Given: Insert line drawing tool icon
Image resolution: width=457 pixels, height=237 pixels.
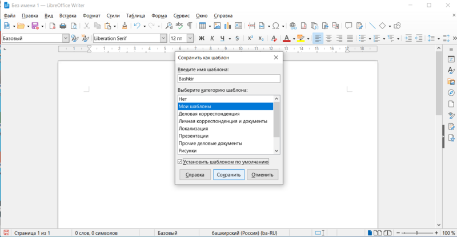Looking at the screenshot, I should [x=372, y=26].
